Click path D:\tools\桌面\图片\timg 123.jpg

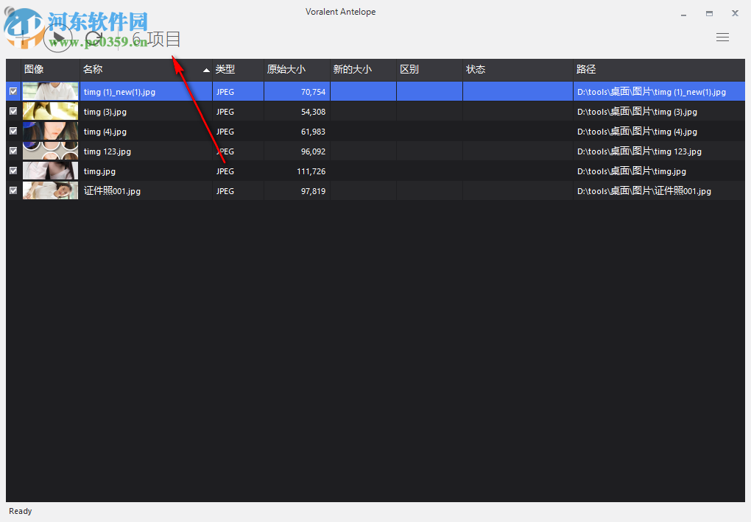click(639, 151)
